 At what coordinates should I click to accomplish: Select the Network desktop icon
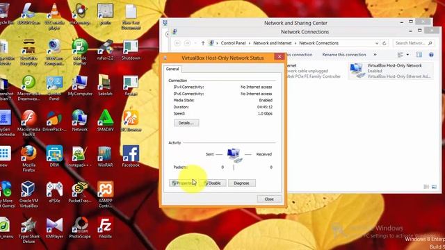click(80, 122)
